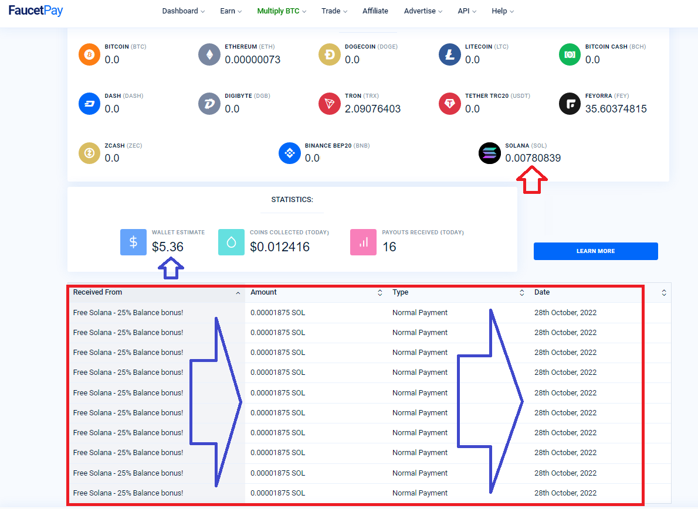Click the droplet Coins Collected icon
This screenshot has width=698, height=509.
(x=231, y=242)
